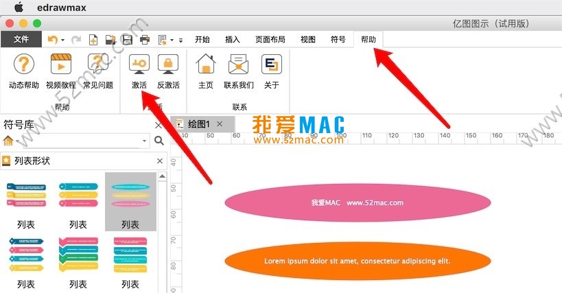This screenshot has width=562, height=293.
Task: Select the rounded teal-yellow-pink list thumbnail
Action: click(x=78, y=195)
